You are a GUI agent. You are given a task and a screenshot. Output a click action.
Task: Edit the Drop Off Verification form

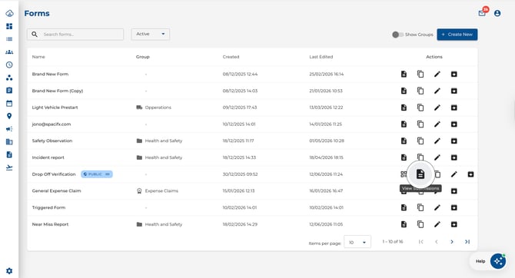pyautogui.click(x=454, y=174)
